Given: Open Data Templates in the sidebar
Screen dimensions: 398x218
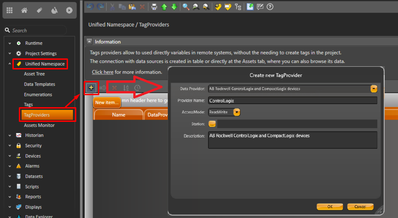Looking at the screenshot, I should (40, 84).
